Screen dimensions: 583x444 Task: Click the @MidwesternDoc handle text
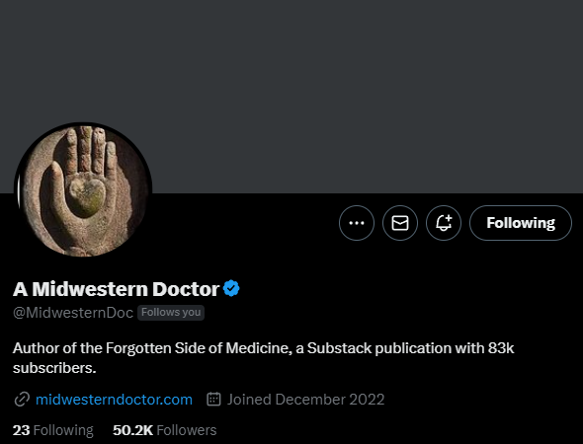tap(73, 313)
